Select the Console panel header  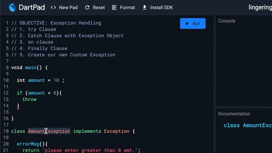coord(227,21)
